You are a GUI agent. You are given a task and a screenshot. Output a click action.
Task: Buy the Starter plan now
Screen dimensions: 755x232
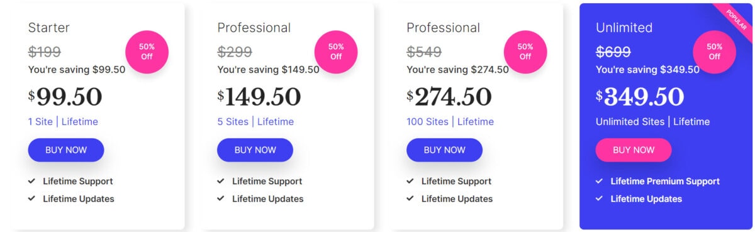pos(66,150)
